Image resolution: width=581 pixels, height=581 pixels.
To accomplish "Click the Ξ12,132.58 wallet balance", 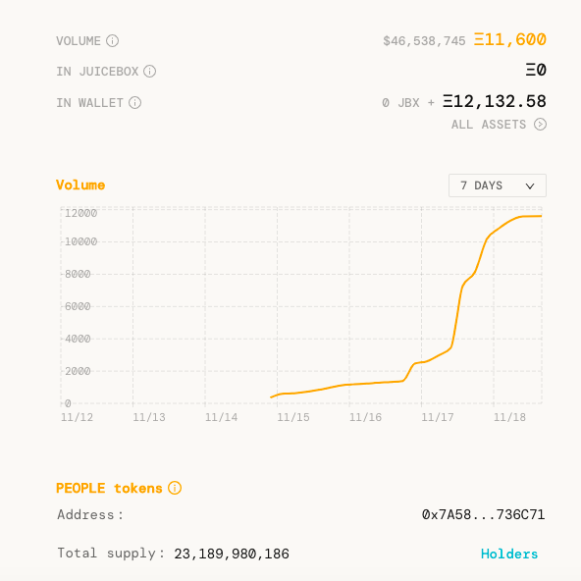I will click(495, 101).
